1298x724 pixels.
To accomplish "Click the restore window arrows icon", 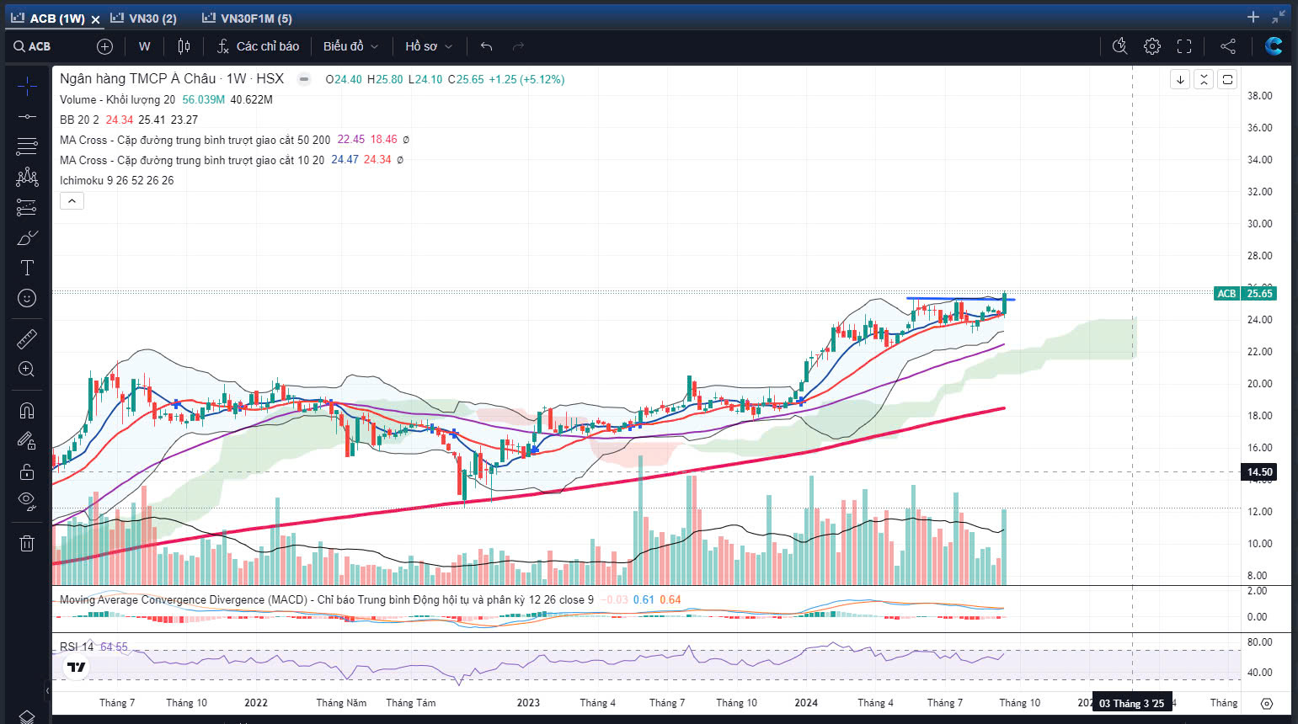I will click(x=1279, y=17).
